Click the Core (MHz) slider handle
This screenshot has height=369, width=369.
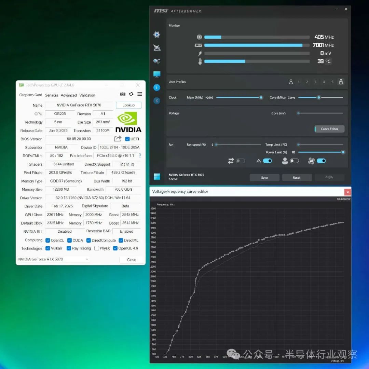click(x=319, y=97)
